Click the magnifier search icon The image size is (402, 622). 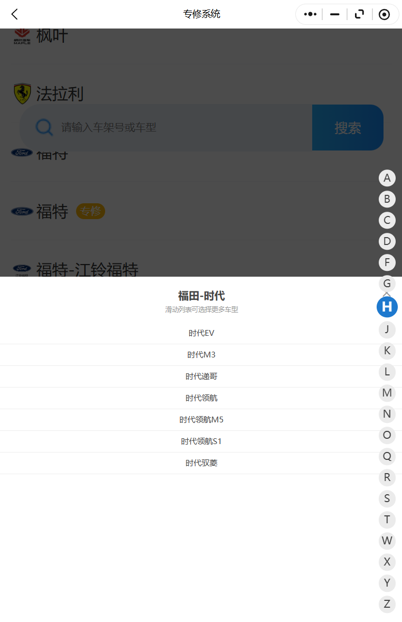(44, 127)
